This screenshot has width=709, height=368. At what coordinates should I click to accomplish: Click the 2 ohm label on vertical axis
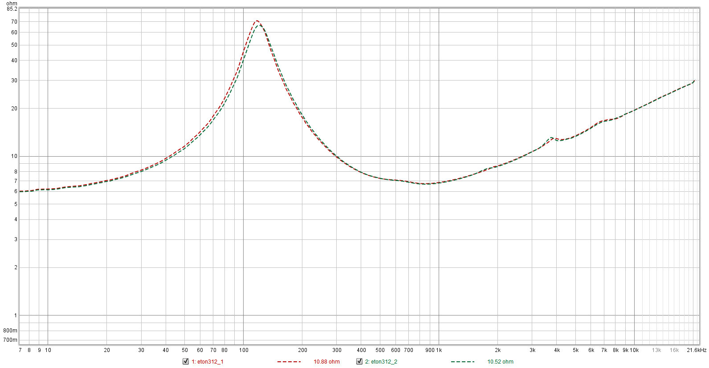coord(16,267)
